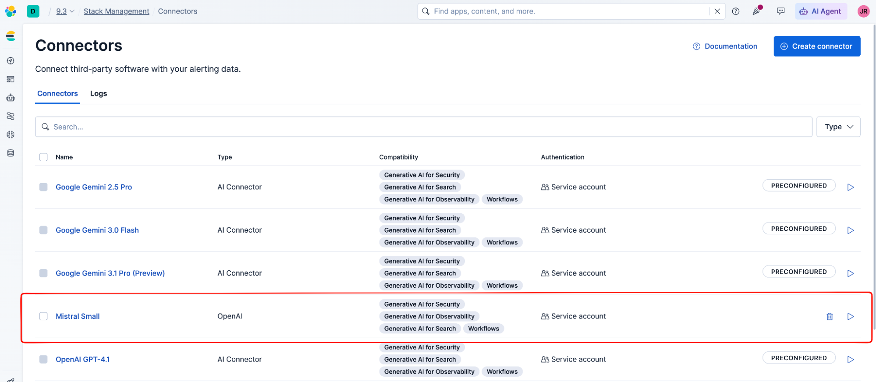The image size is (876, 382).
Task: Click the Create connector button
Action: 817,46
